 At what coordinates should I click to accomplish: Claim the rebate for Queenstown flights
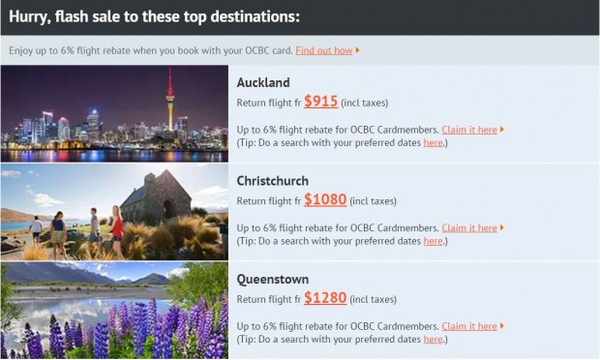469,326
